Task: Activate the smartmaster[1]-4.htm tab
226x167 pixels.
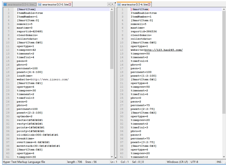Action: pyautogui.click(x=134, y=5)
